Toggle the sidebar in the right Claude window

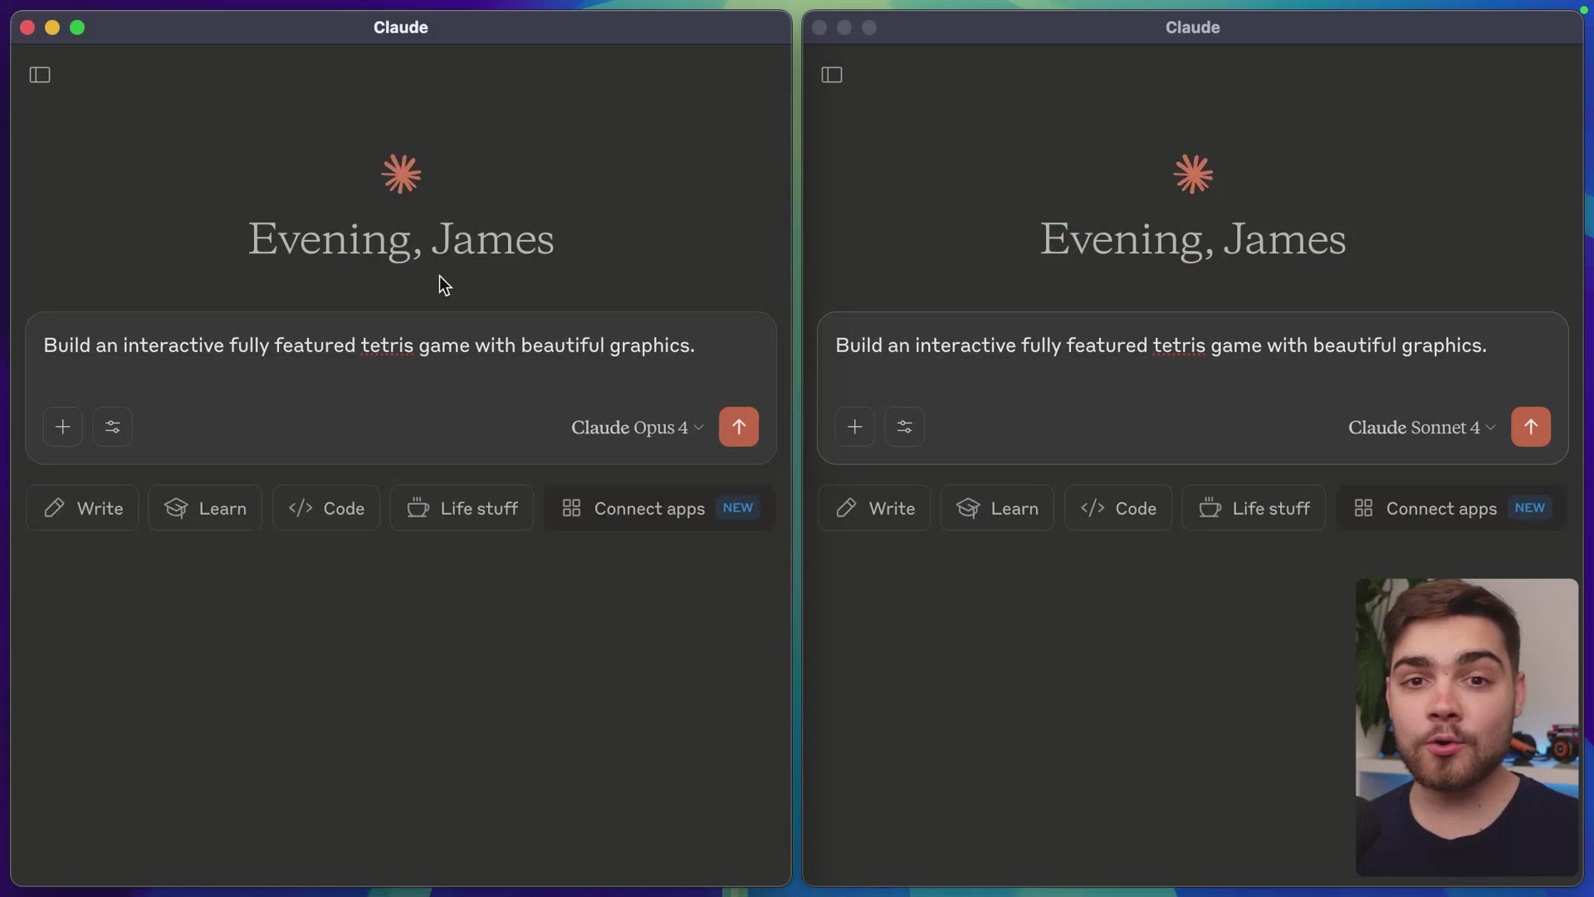point(832,75)
